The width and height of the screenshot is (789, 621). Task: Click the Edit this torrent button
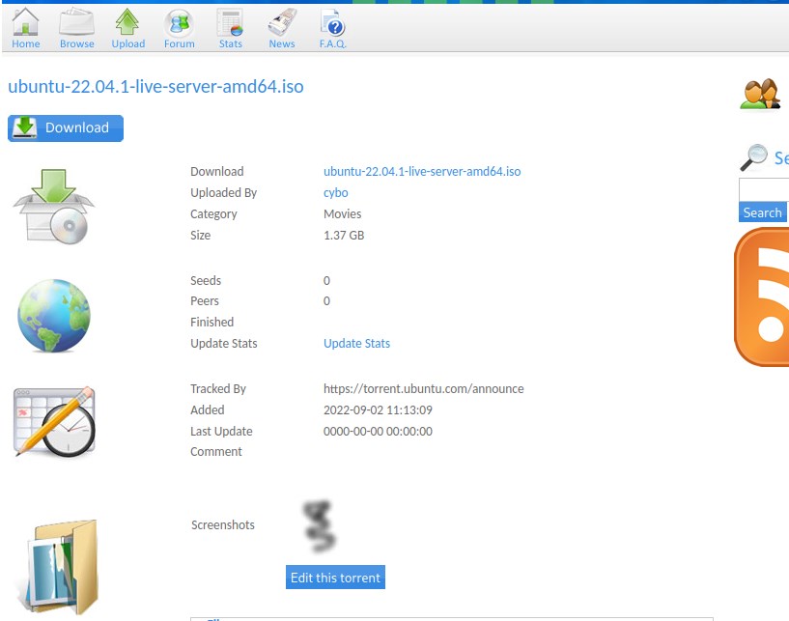(x=335, y=578)
